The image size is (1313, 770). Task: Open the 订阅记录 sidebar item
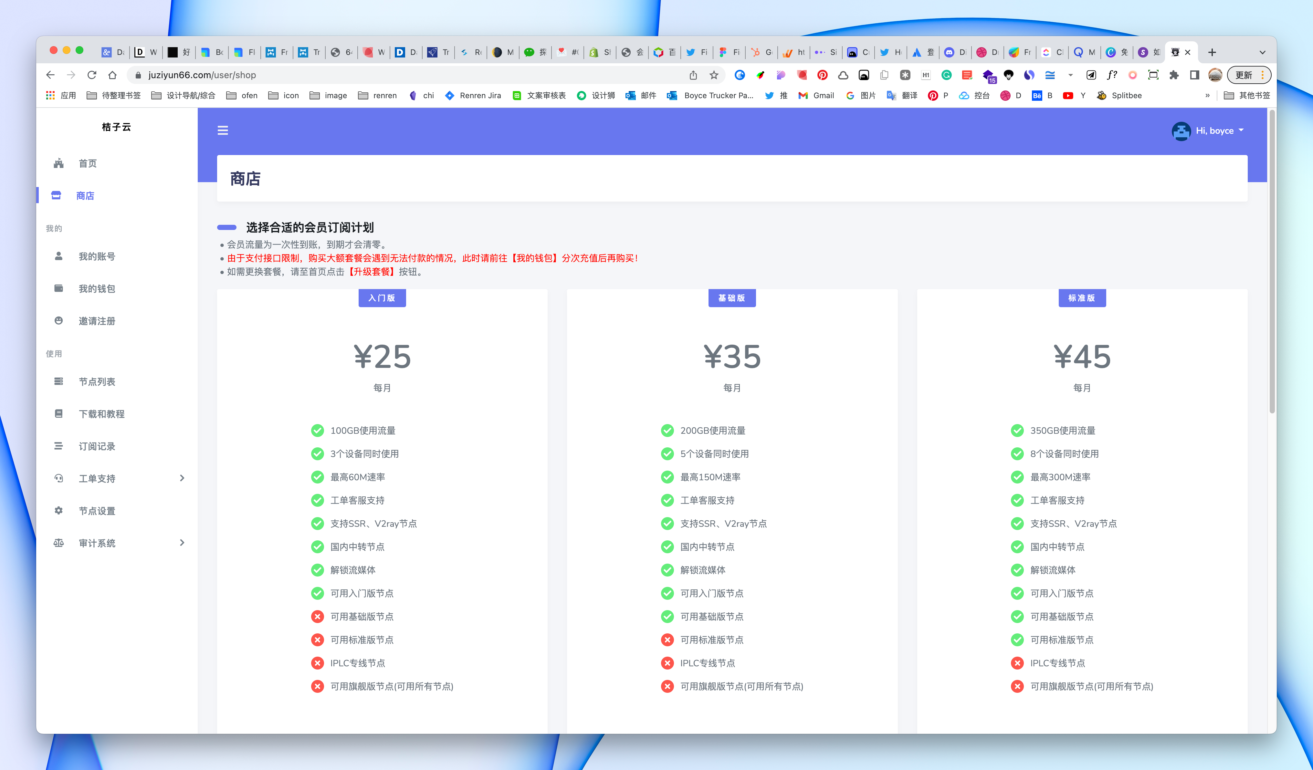[x=97, y=446]
